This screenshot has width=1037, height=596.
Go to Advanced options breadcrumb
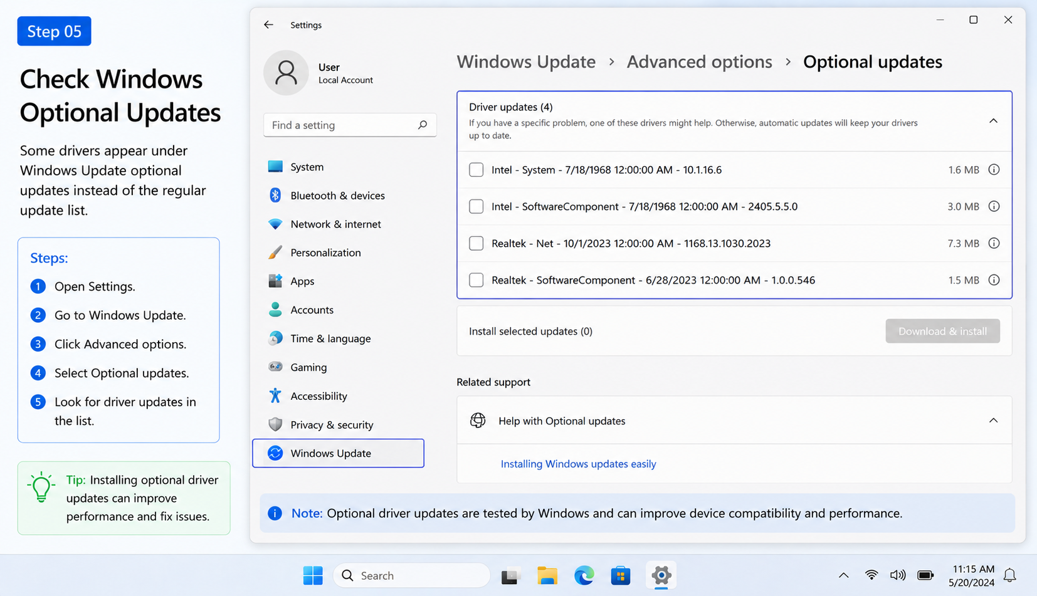coord(699,61)
